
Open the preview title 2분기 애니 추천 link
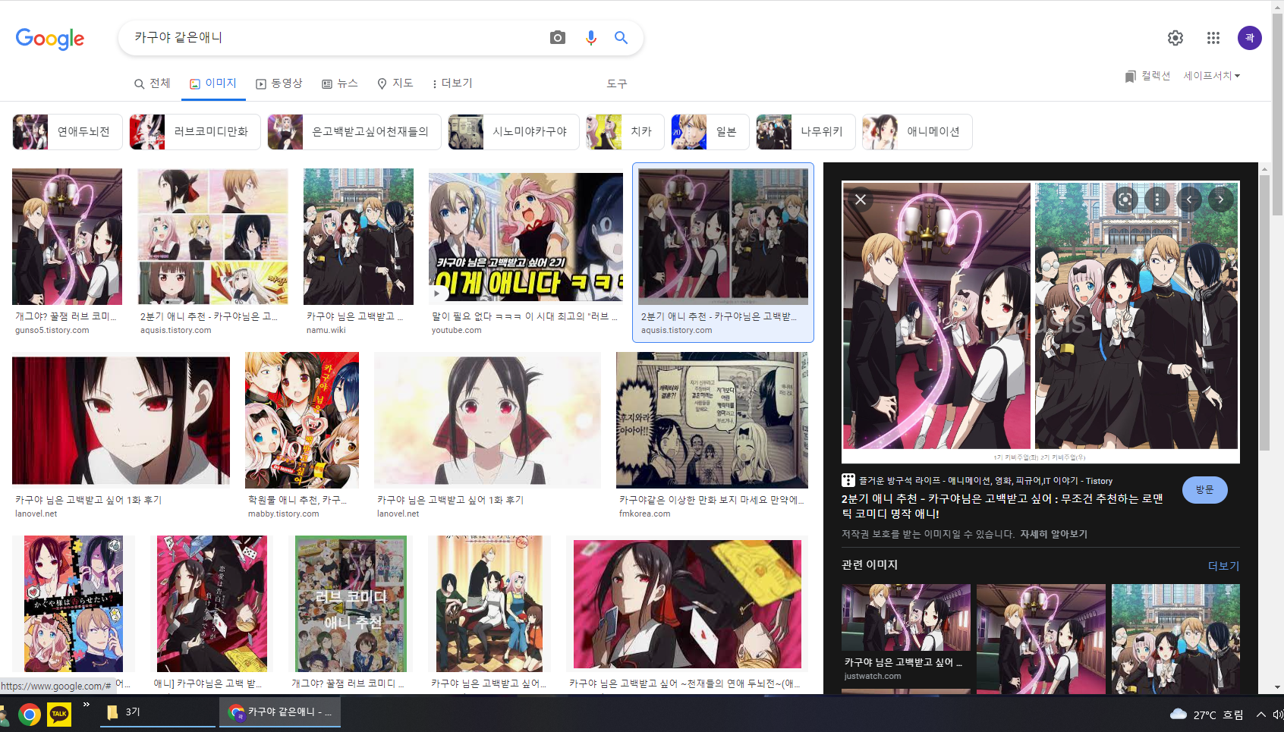coord(1002,506)
